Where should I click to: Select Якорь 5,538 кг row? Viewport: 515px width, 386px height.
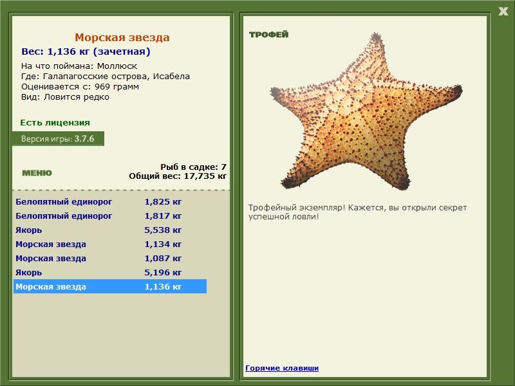[x=110, y=230]
